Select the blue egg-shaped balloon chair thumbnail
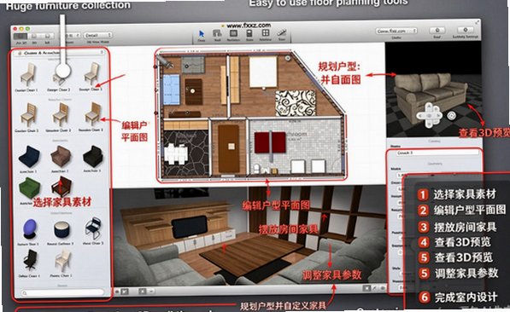Viewport: 510px width, 312px height. [x=30, y=229]
